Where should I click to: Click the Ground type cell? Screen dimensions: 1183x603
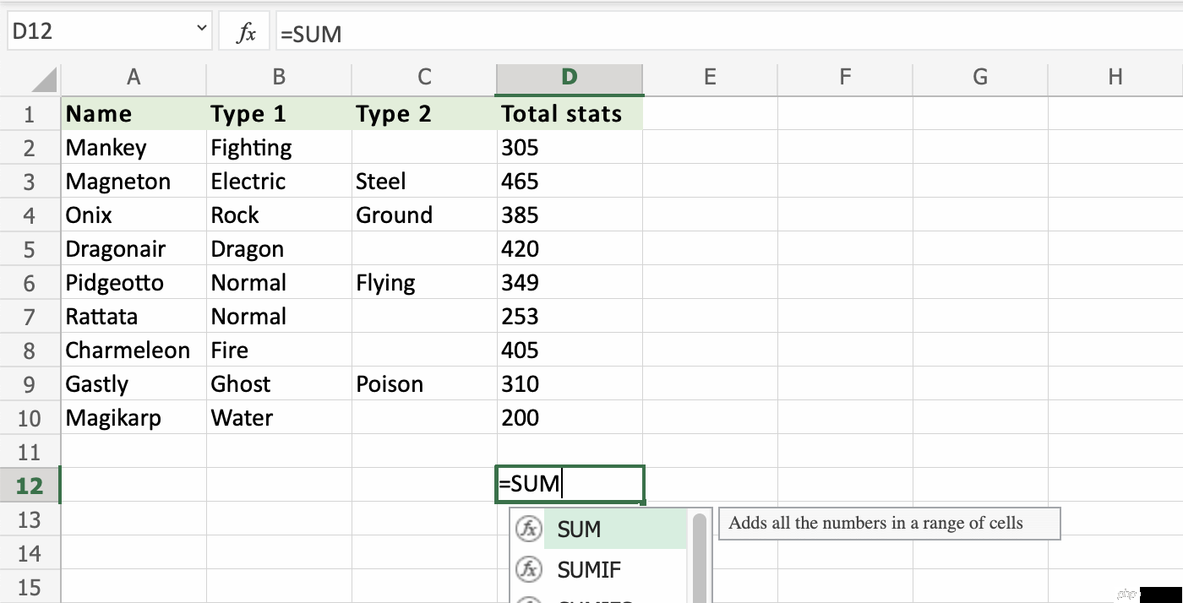coord(424,215)
